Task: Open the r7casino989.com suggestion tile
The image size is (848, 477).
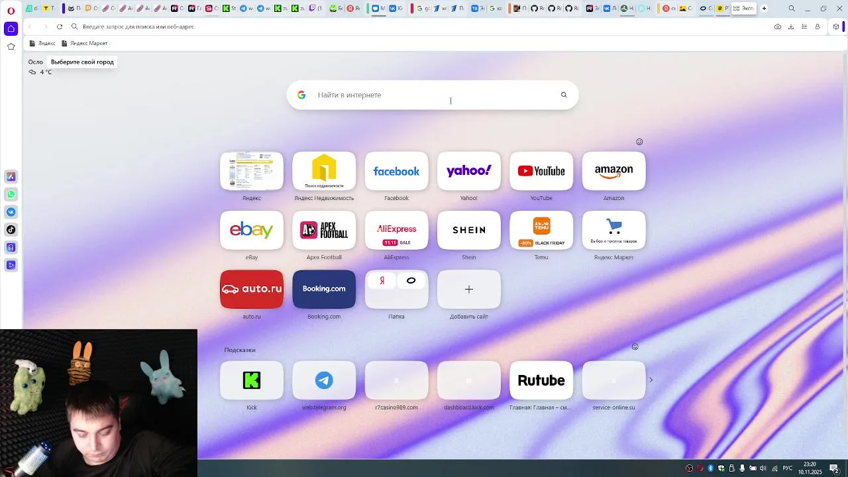Action: 396,380
